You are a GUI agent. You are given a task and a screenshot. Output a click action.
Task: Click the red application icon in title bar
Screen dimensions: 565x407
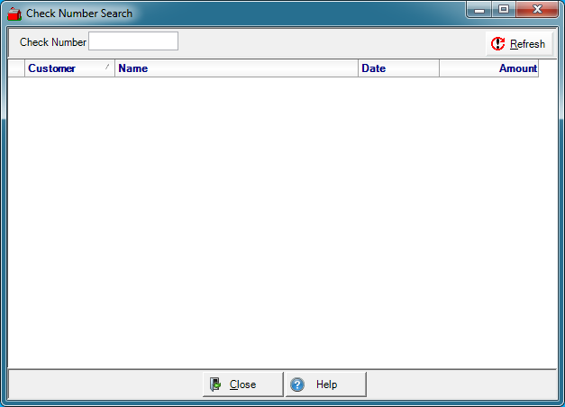click(14, 14)
